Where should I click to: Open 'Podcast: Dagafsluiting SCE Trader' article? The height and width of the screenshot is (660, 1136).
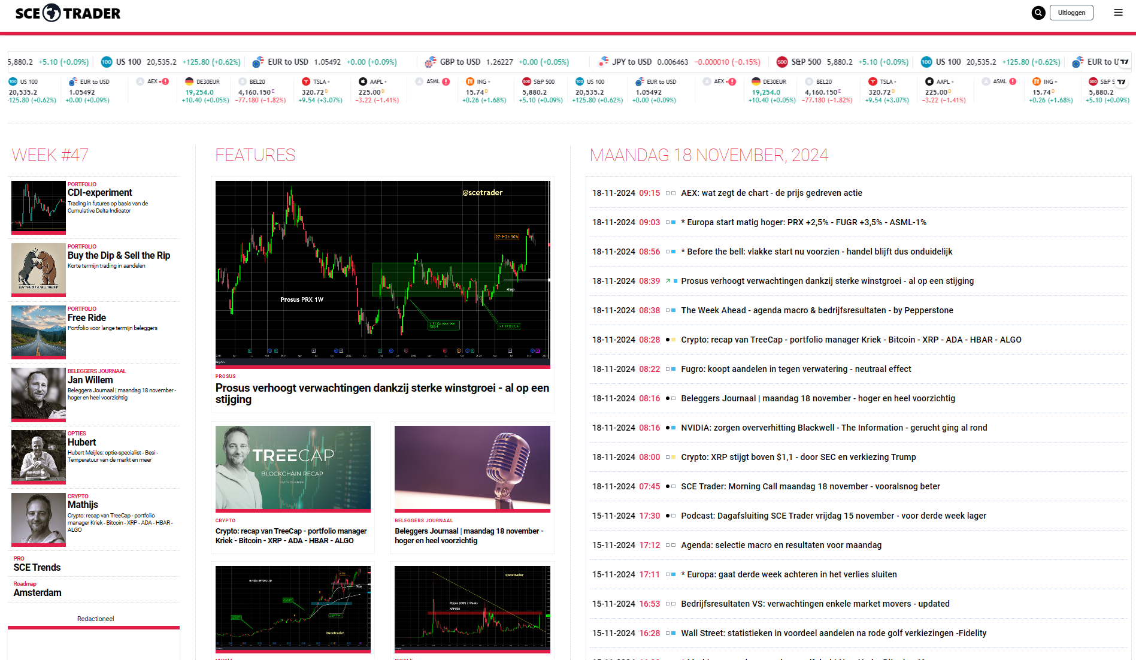pos(834,516)
